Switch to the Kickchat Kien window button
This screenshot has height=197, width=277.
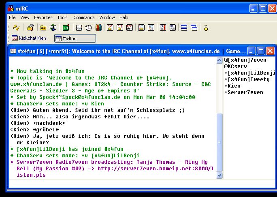(x=29, y=38)
